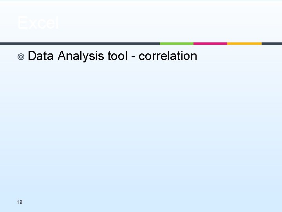The image size is (282, 212).
Task: Click the green segment of divider bar
Action: click(x=176, y=43)
